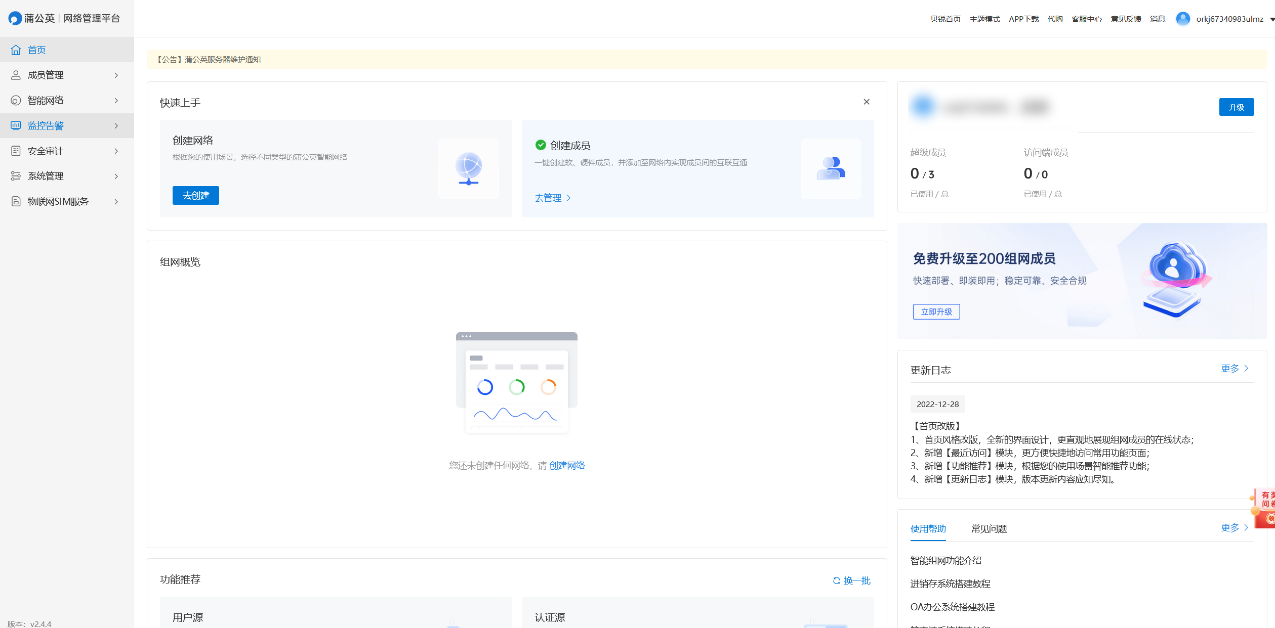Click the refresh icon beside 换一批

[x=836, y=580]
